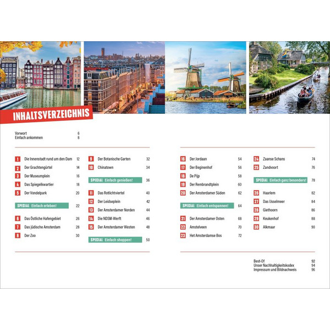
Task: Click the 'SPECIAL Einfach shoppen!' green banner
Action: tap(115, 240)
